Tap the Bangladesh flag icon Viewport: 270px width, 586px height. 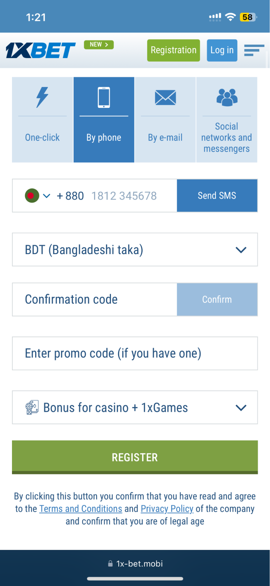click(32, 196)
